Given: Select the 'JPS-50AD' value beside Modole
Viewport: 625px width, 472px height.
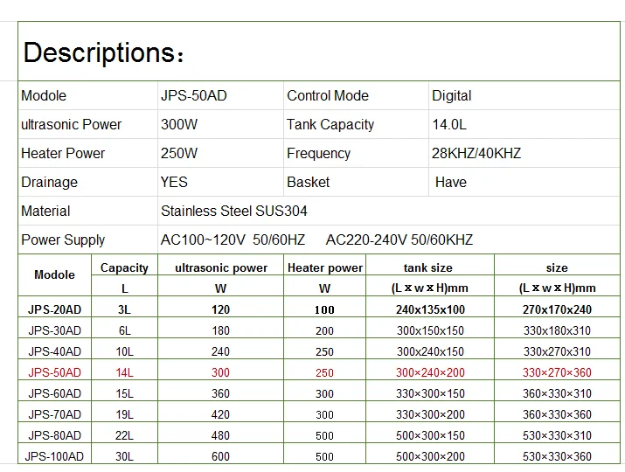Looking at the screenshot, I should tap(194, 95).
